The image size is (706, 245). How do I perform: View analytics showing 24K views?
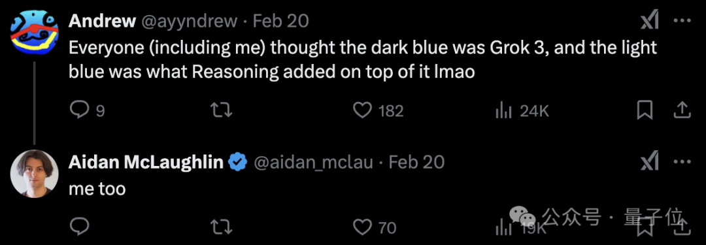coord(522,110)
